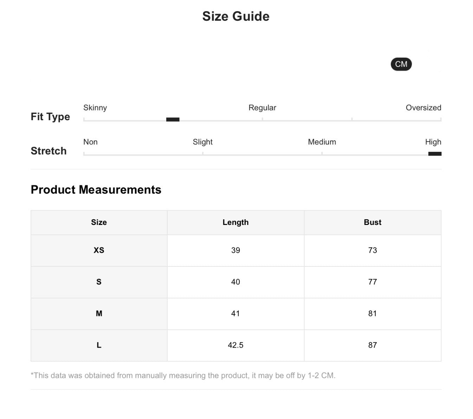Select the M size row
Image resolution: width=473 pixels, height=419 pixels.
(99, 314)
